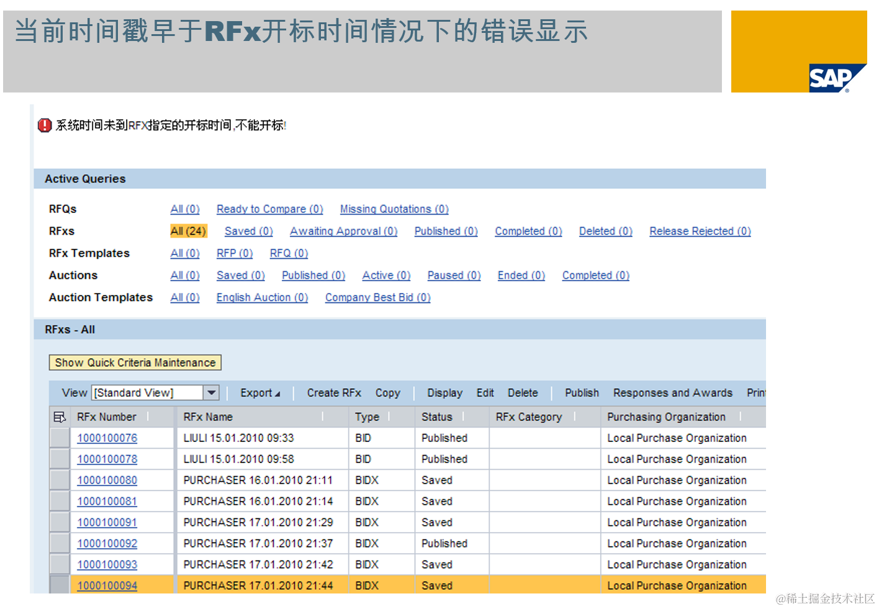The width and height of the screenshot is (879, 609).
Task: Open RFxs Completed (0) query
Action: point(528,231)
